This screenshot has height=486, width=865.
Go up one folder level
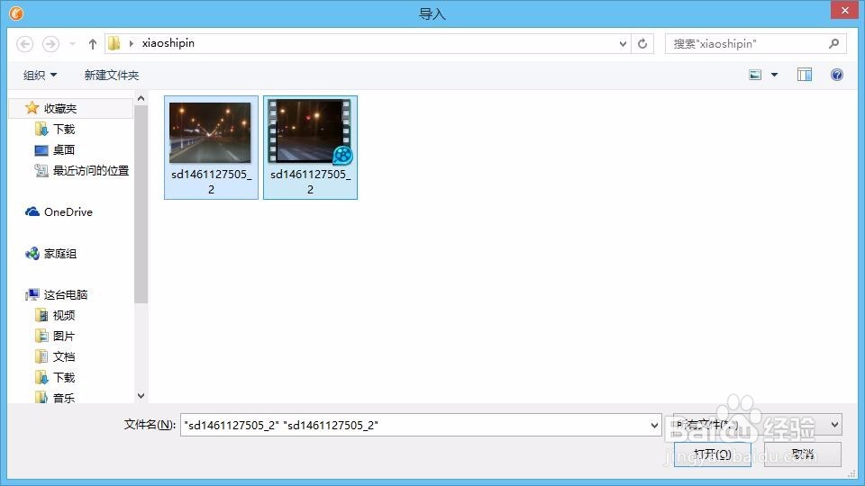[93, 44]
